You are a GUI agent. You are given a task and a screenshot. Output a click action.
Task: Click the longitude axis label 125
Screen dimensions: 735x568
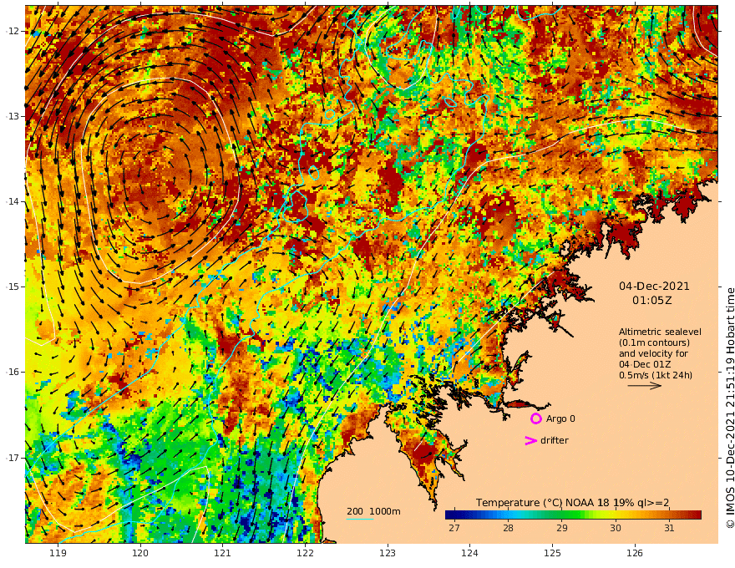point(552,553)
